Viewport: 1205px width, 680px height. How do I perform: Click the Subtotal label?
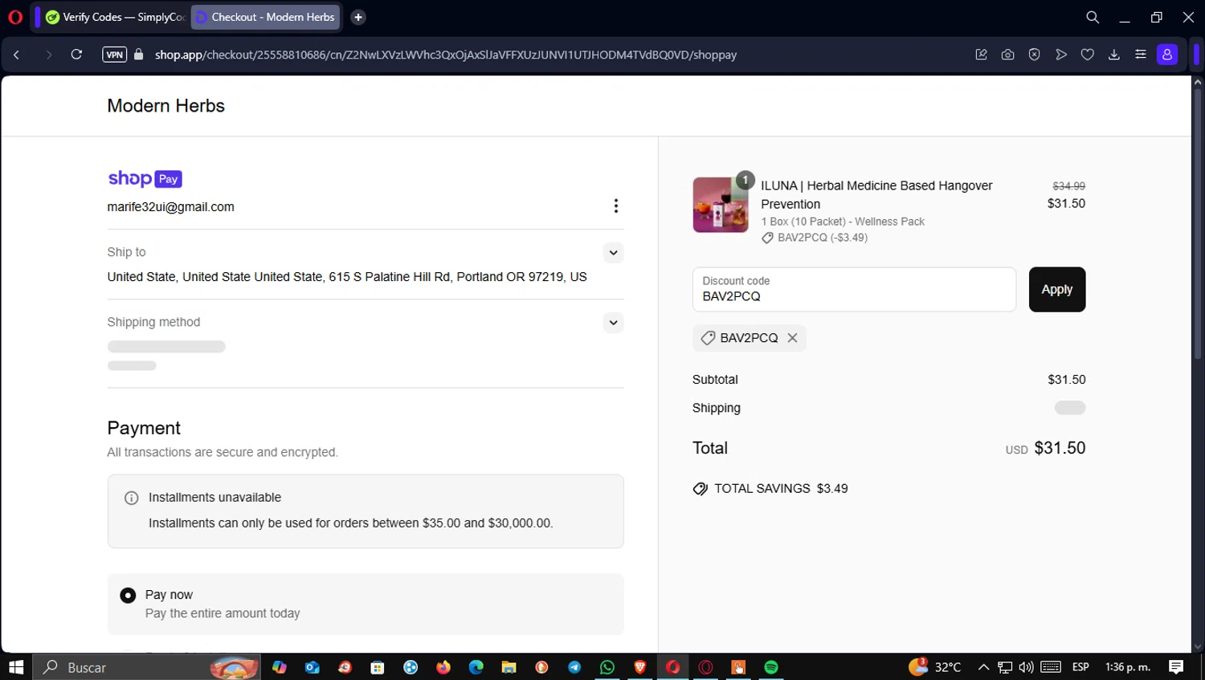[715, 380]
